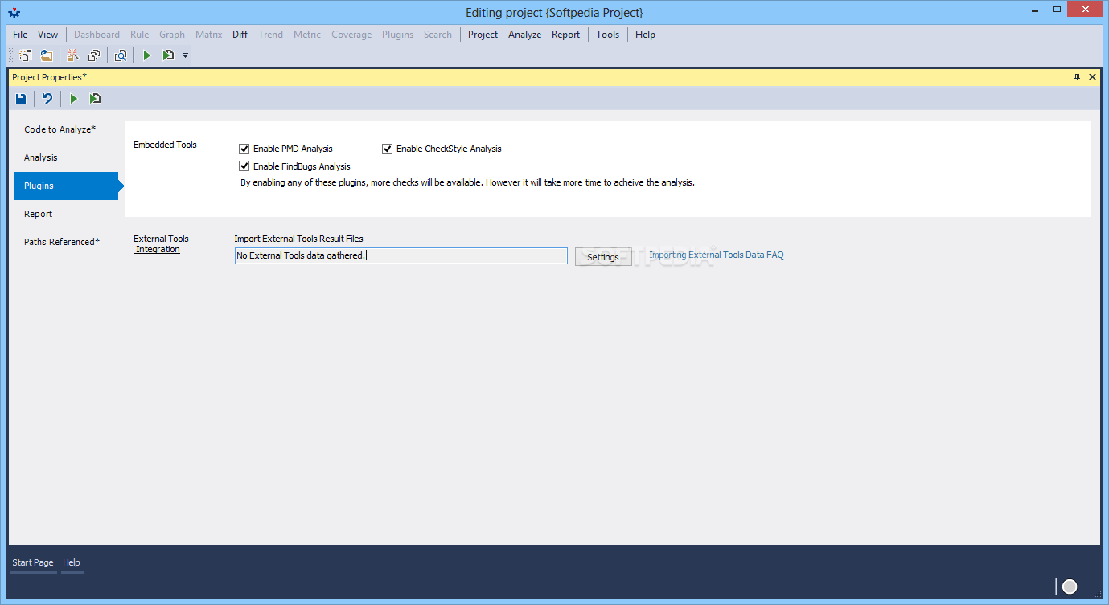Run analysis and build report in main toolbar
Screen dimensions: 1109x605
[168, 55]
